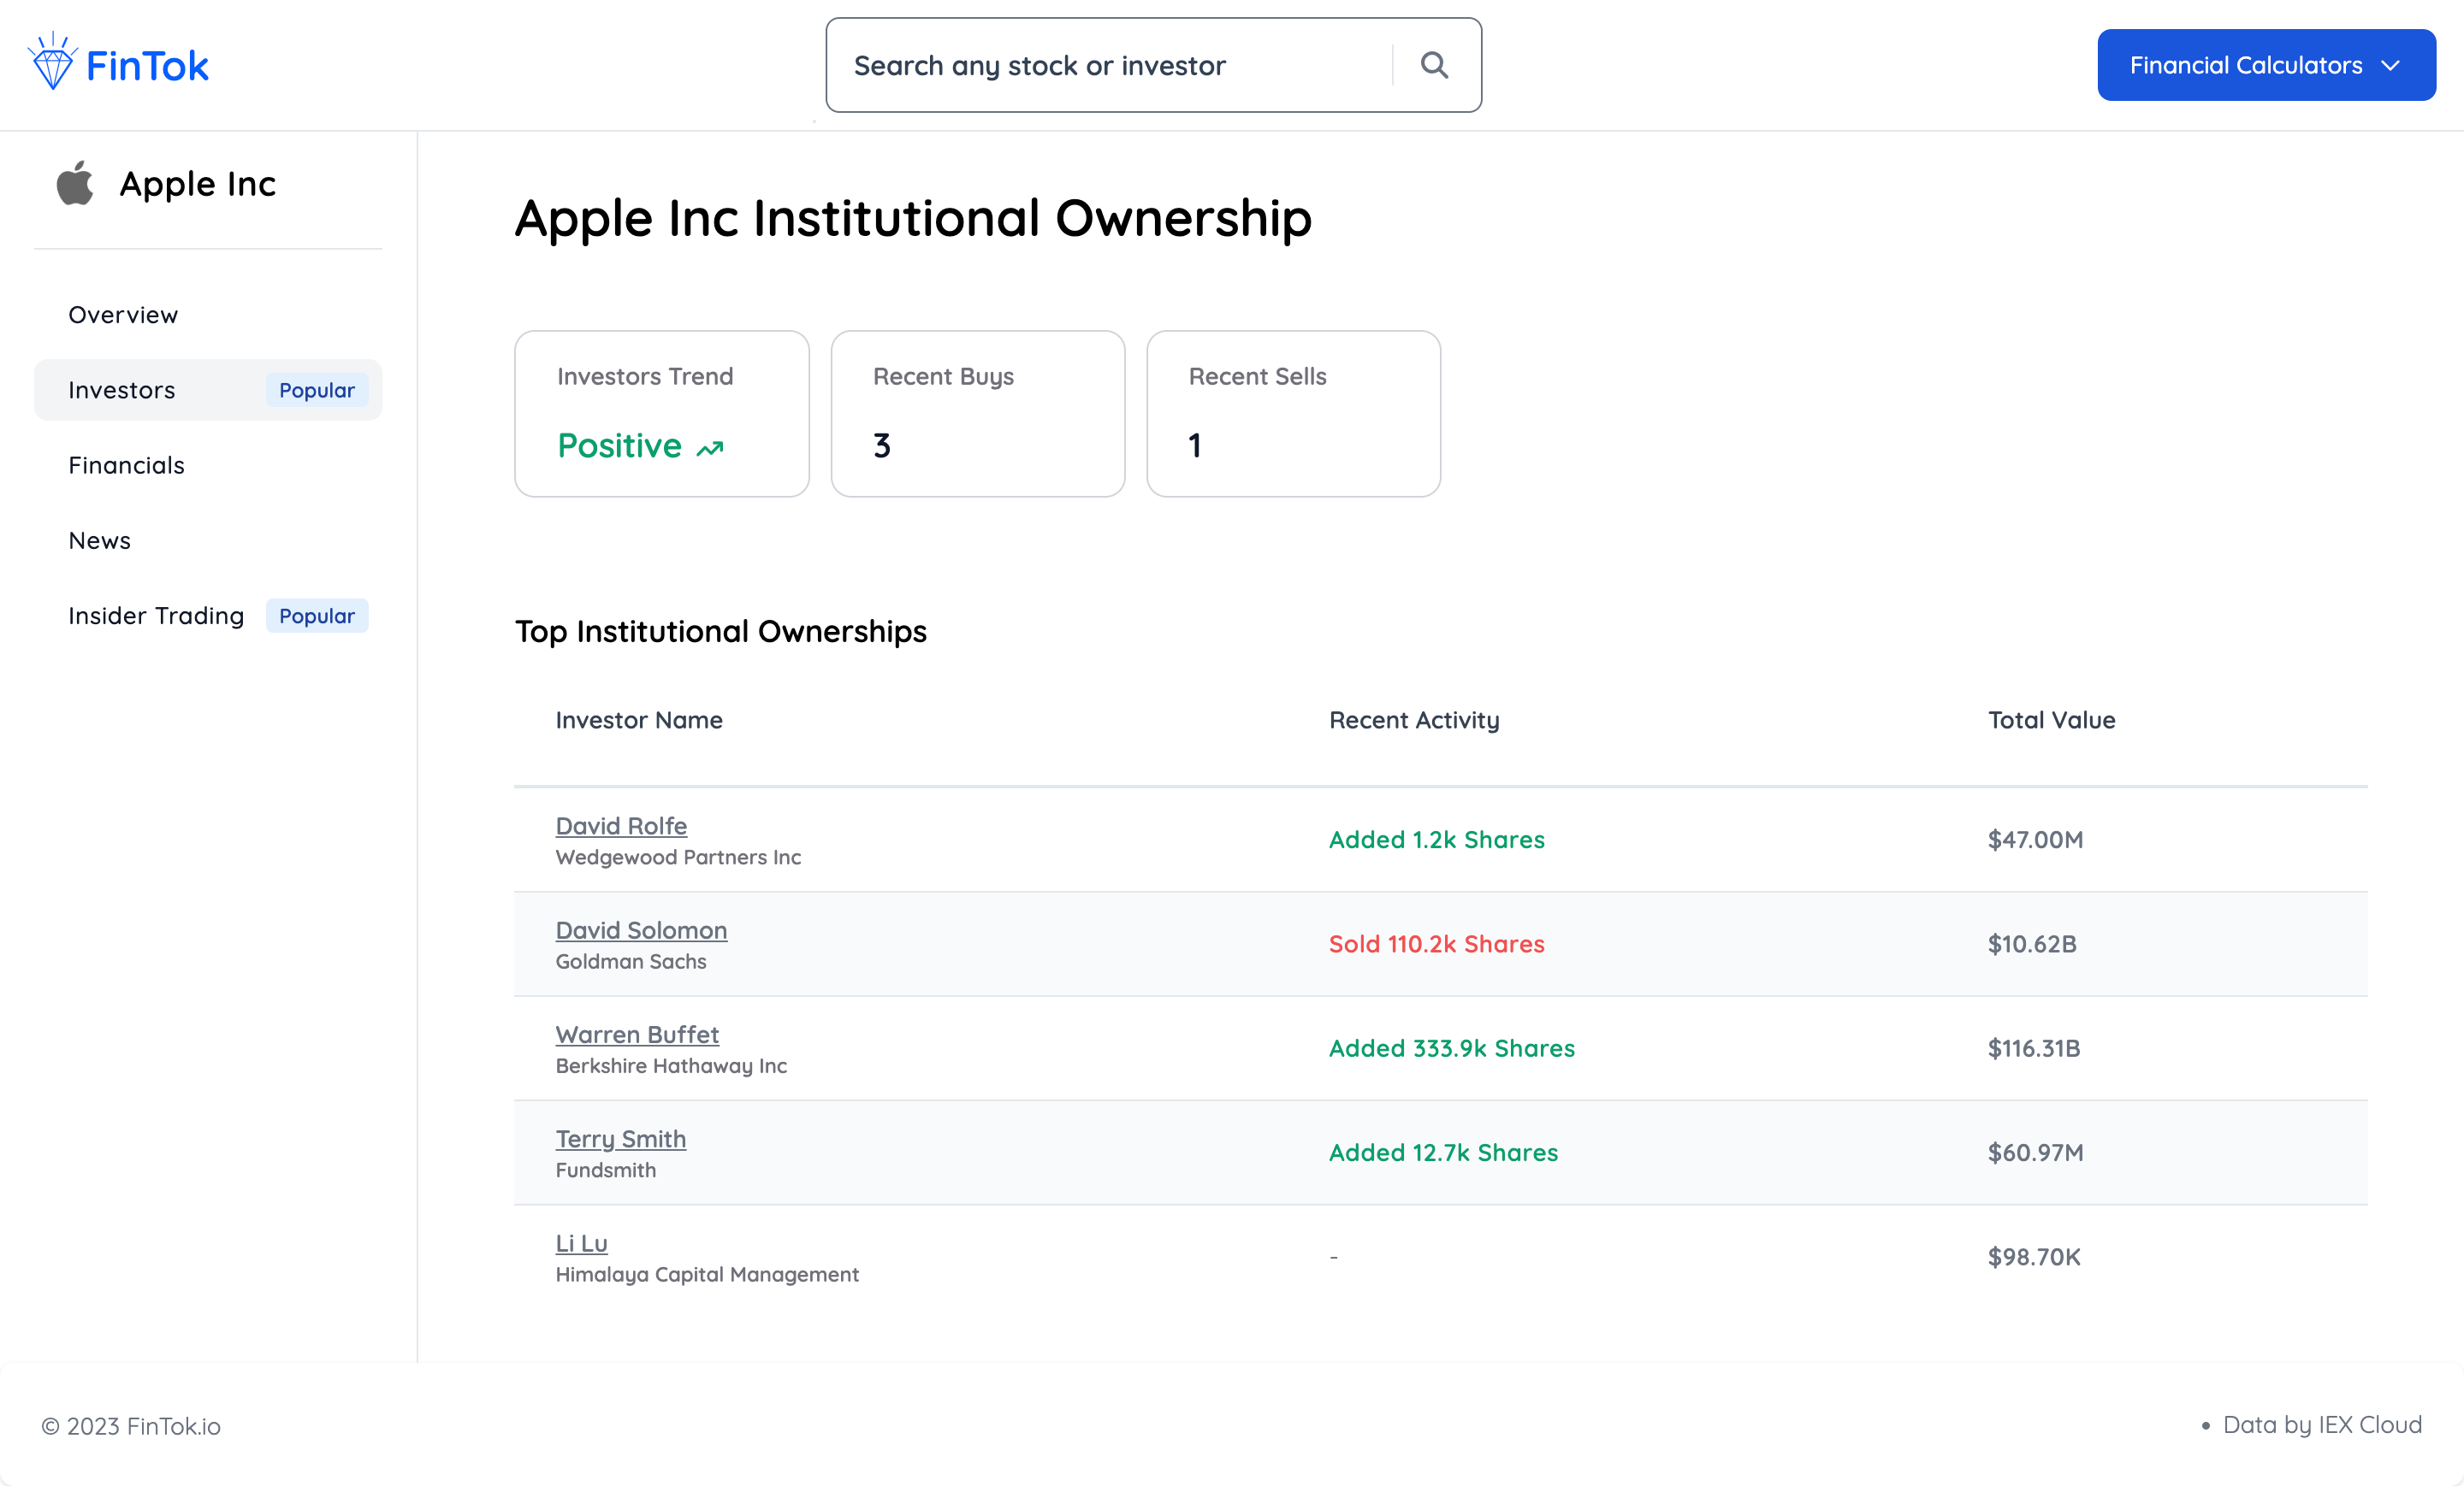Click "Data by IEX Cloud" footer text
Viewport: 2464px width, 1486px height.
tap(2321, 1425)
